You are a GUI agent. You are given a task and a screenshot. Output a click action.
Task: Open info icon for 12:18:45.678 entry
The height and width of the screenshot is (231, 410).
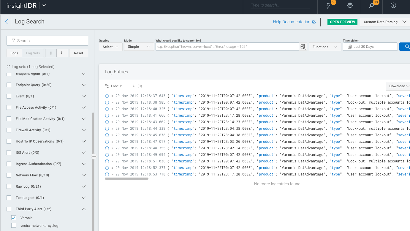(107, 135)
